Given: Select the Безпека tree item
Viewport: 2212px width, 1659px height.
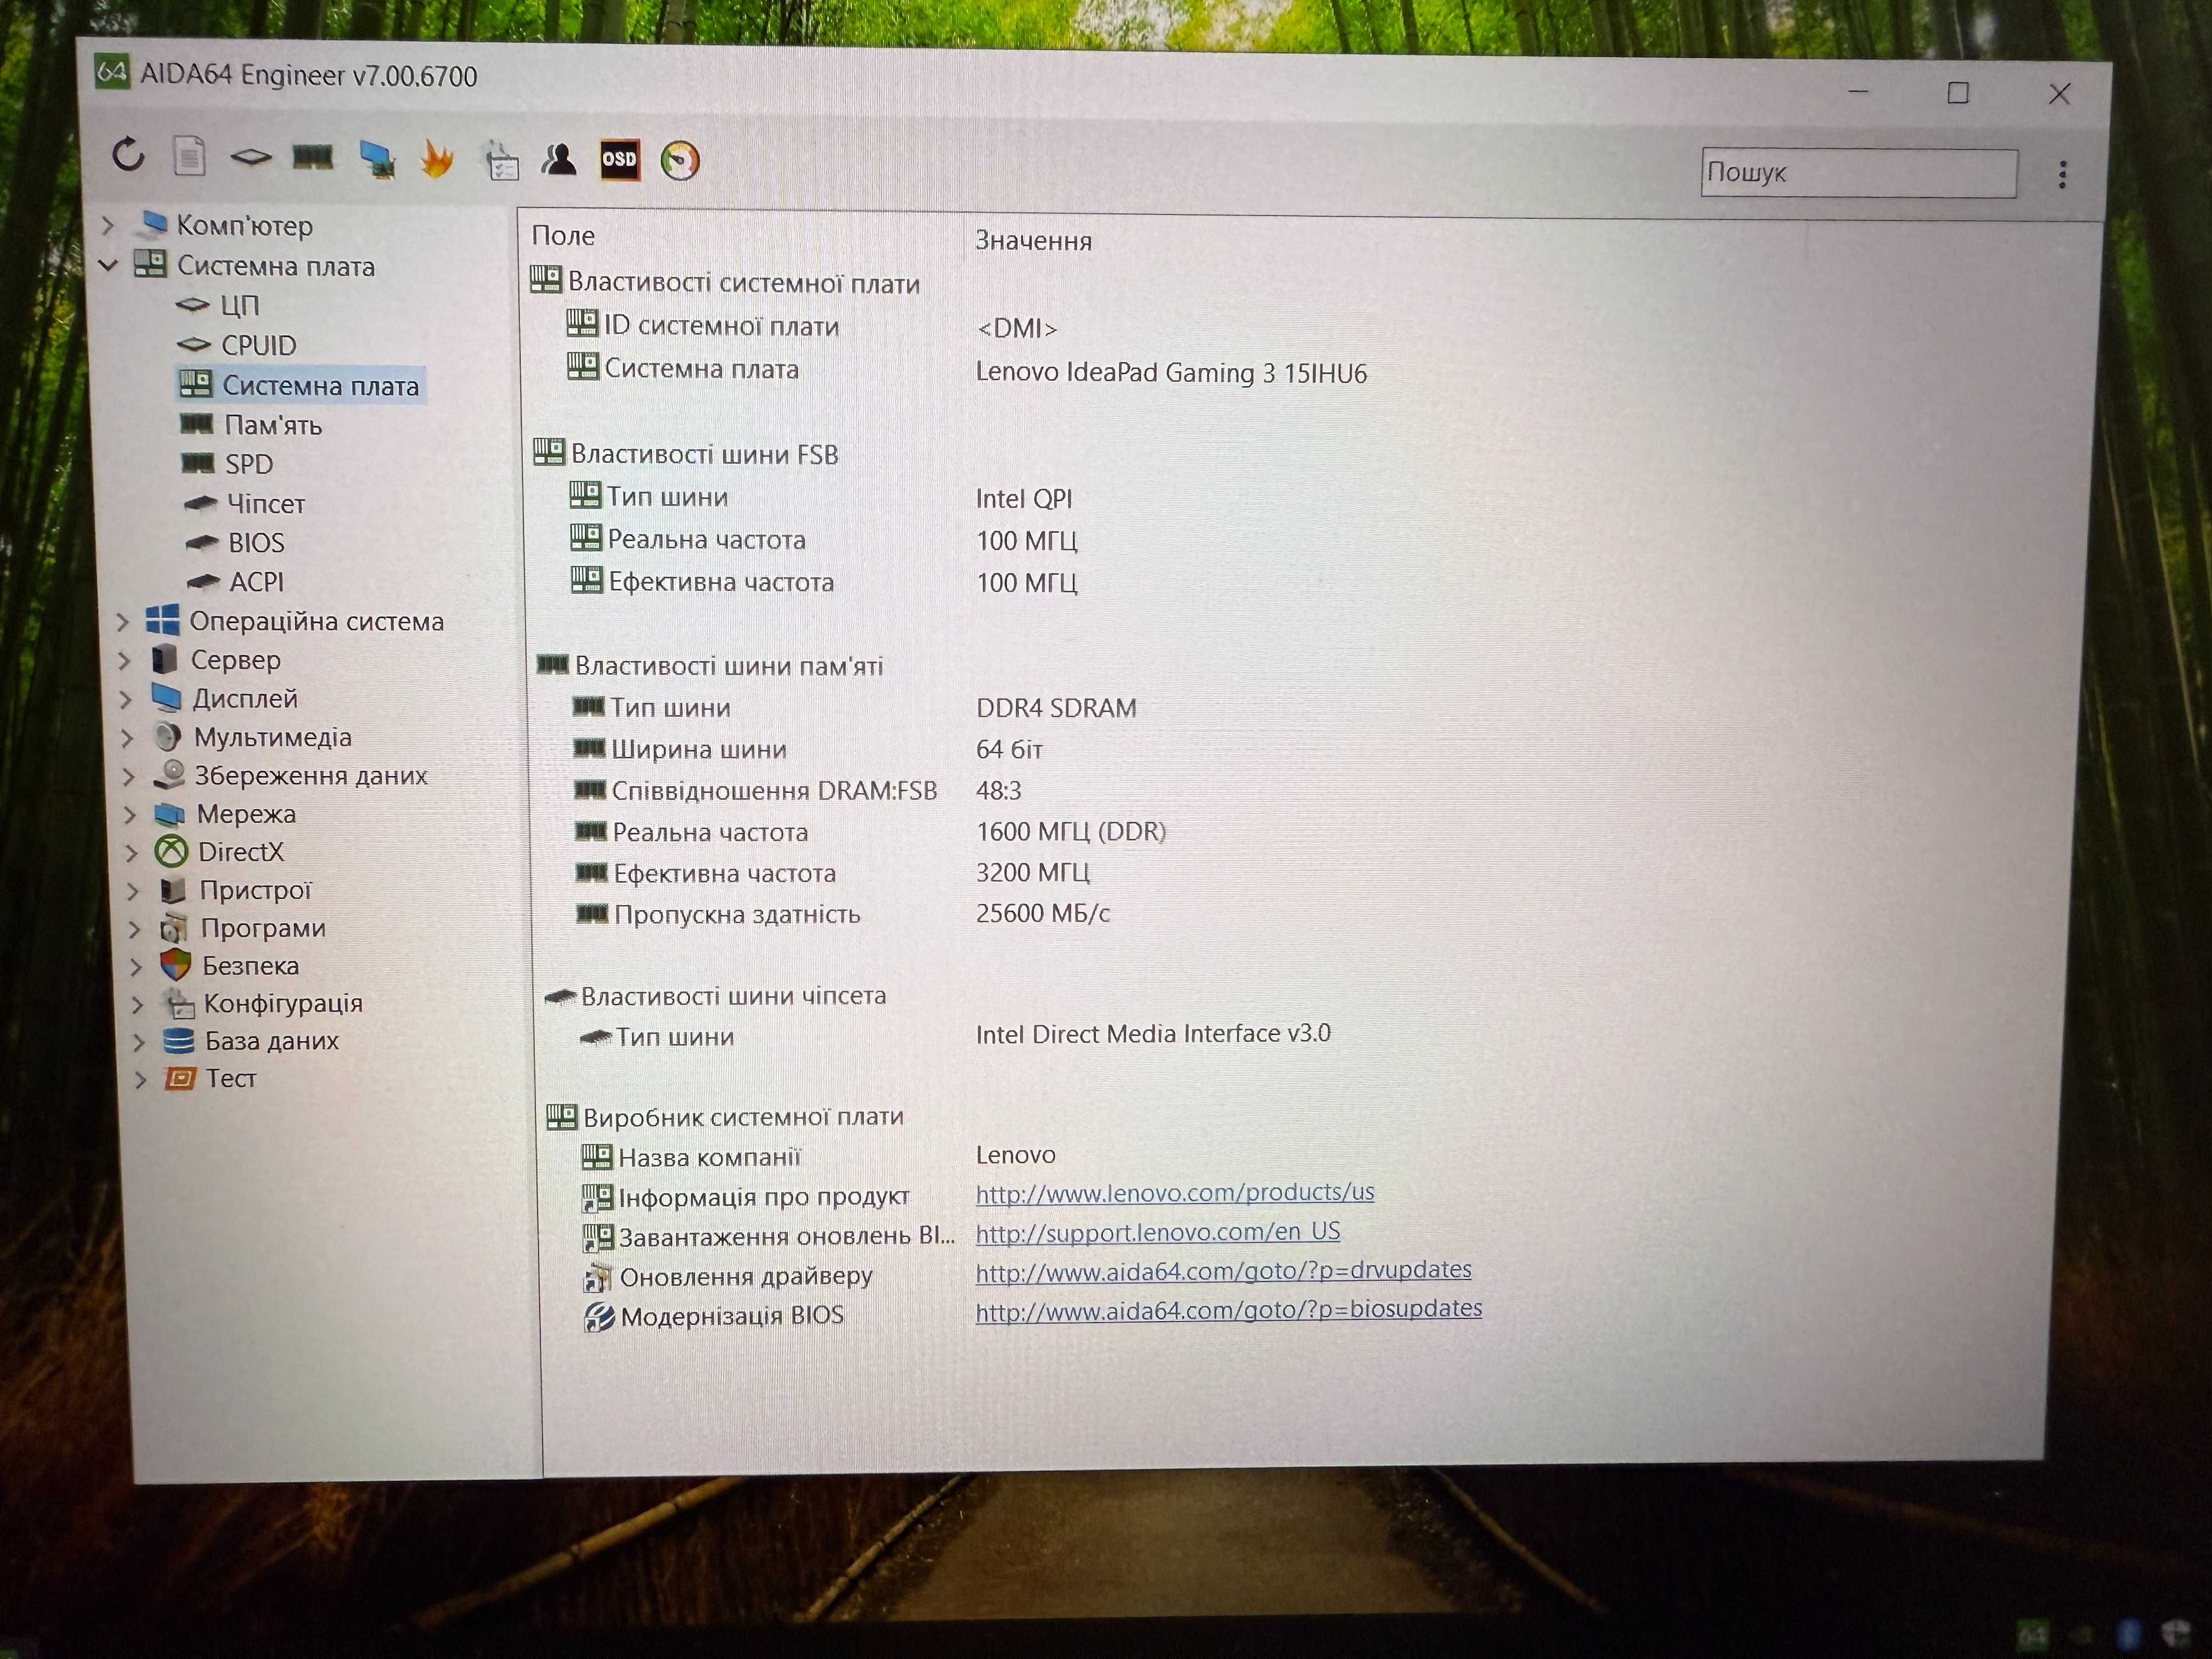Looking at the screenshot, I should [250, 966].
